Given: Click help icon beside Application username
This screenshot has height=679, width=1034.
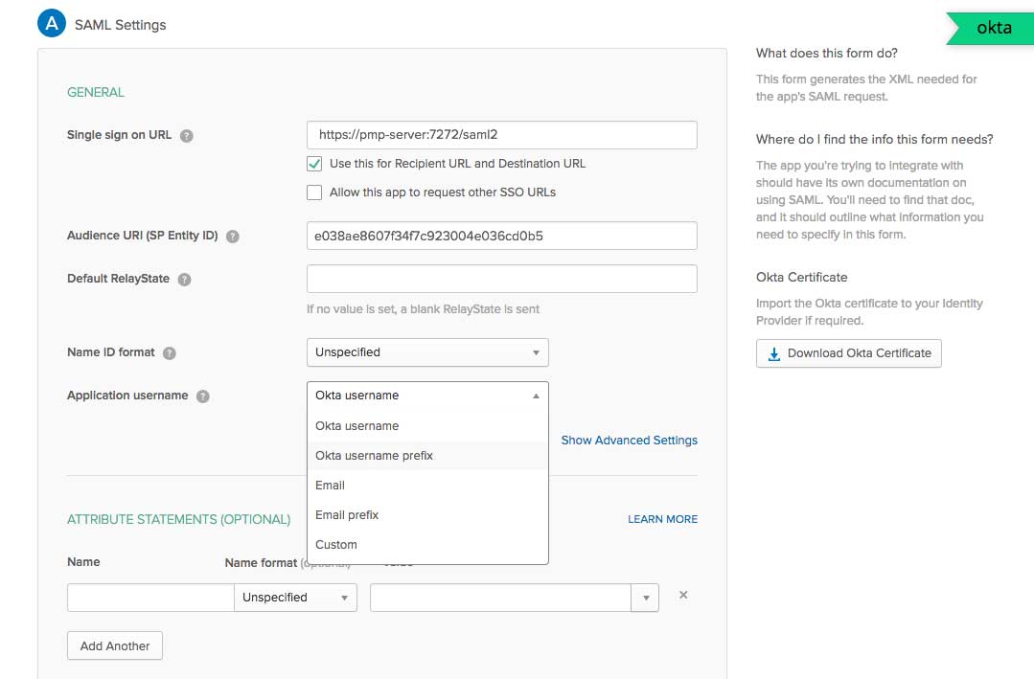Looking at the screenshot, I should click(203, 396).
